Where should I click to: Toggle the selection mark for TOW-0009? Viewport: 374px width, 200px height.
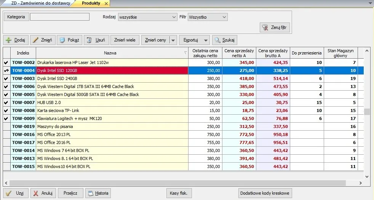click(x=6, y=118)
